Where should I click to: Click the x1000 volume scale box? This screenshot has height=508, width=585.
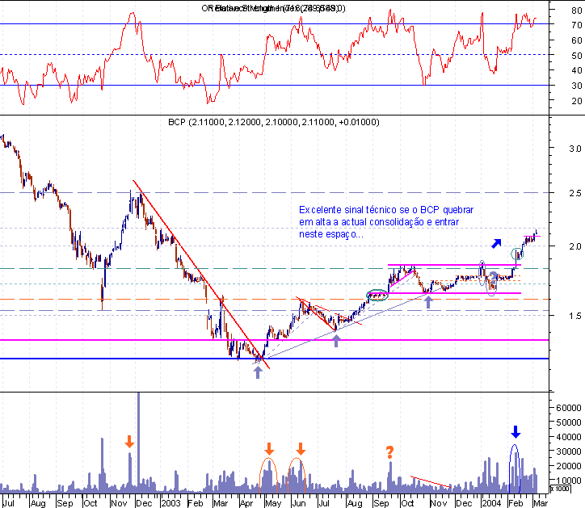point(561,489)
